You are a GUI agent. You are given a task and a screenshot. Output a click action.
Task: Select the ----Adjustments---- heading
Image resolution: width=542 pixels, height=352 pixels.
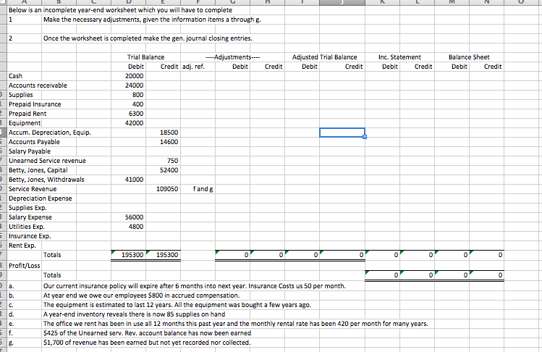point(232,57)
